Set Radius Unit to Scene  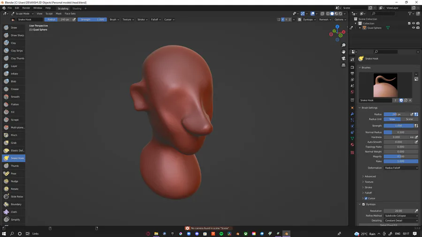pos(409,119)
